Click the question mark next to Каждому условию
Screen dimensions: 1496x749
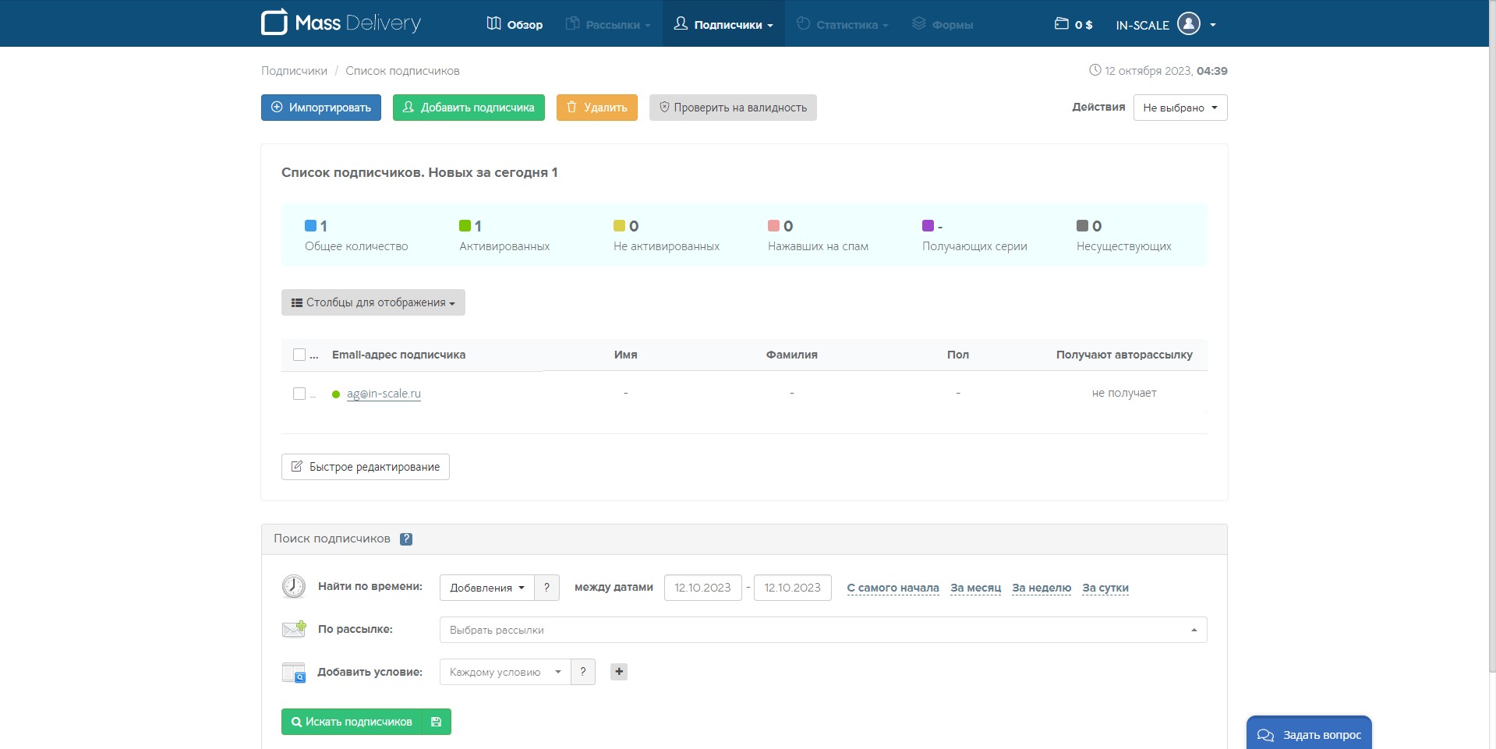pos(583,672)
